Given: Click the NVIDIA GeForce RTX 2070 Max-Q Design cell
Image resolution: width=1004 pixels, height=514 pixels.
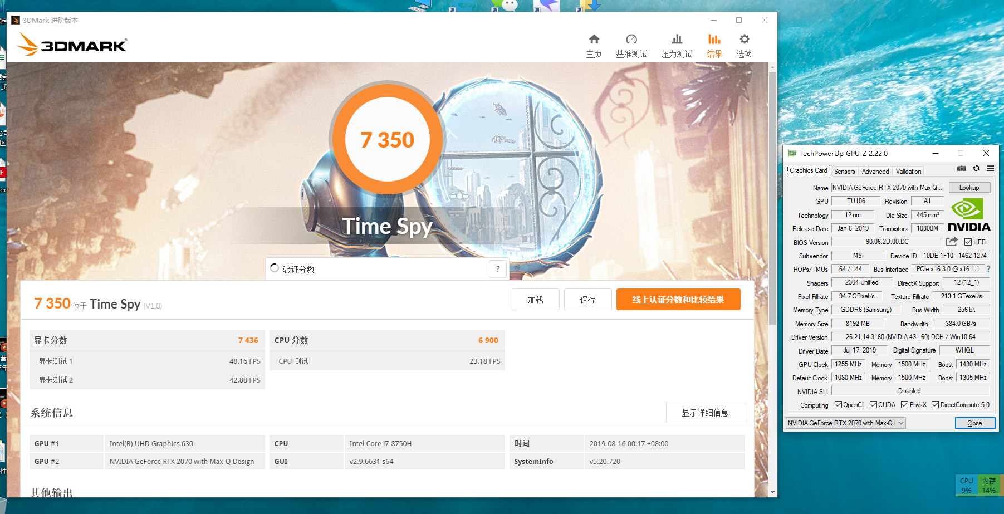Looking at the screenshot, I should 184,461.
